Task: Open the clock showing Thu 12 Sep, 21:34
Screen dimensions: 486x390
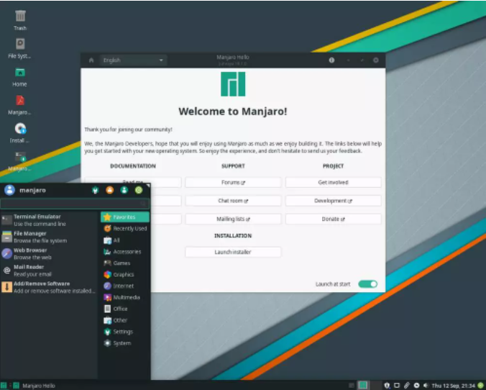Action: point(454,386)
